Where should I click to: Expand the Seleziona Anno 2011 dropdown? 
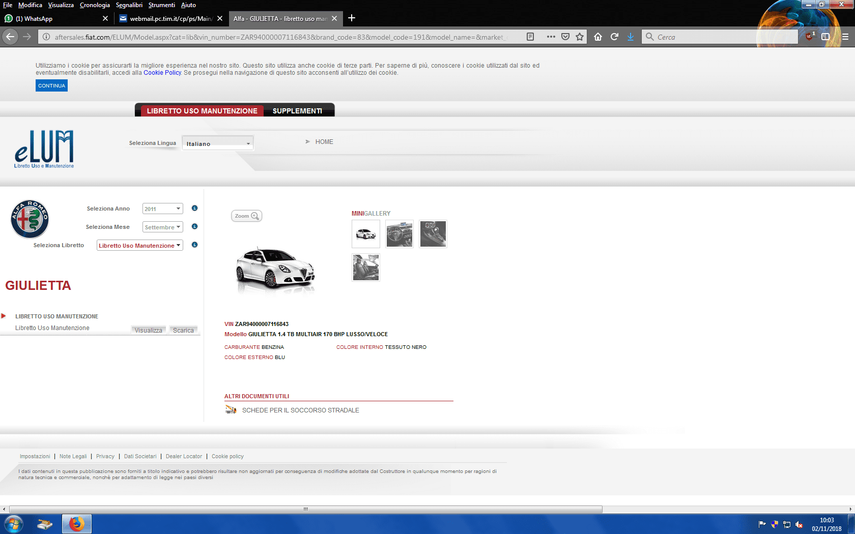click(162, 209)
